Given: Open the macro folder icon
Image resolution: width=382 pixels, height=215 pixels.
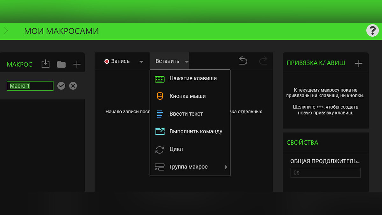Looking at the screenshot, I should point(61,64).
